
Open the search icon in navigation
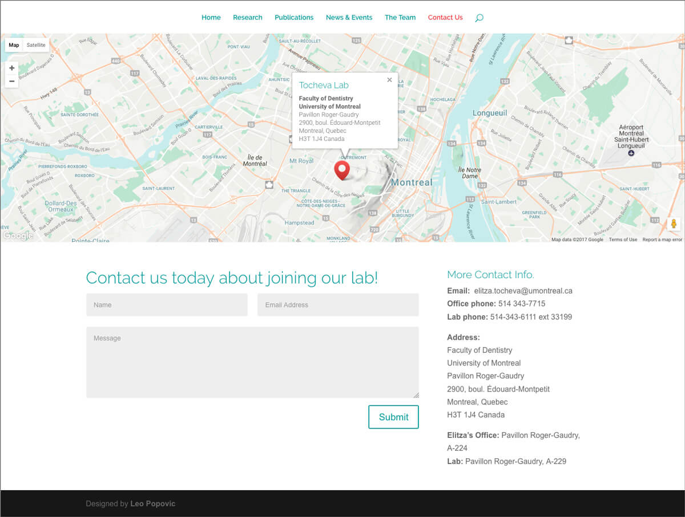click(479, 18)
